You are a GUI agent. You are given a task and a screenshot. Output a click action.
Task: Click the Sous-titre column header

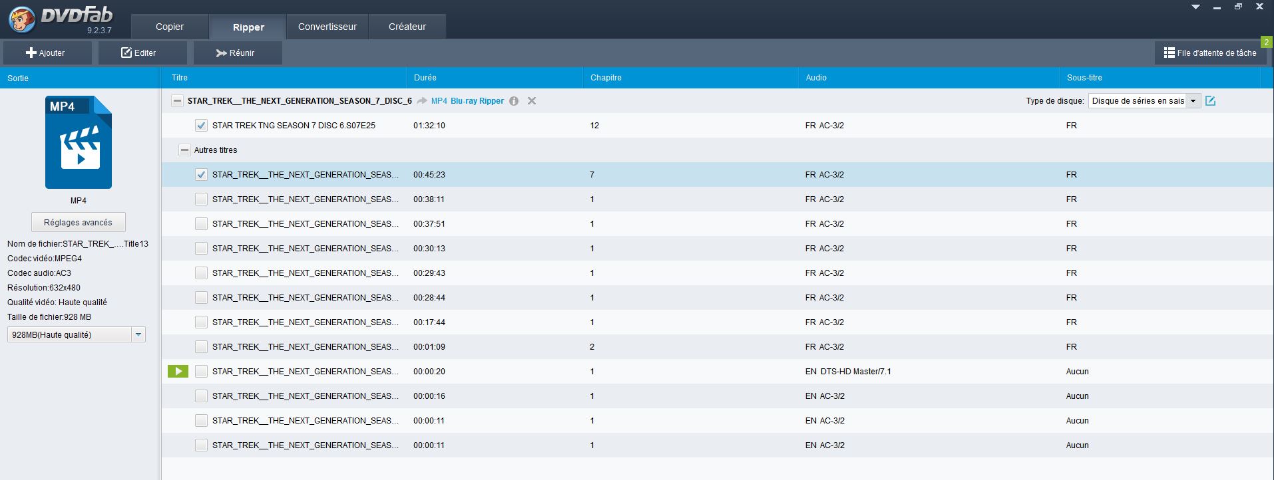(x=1160, y=78)
